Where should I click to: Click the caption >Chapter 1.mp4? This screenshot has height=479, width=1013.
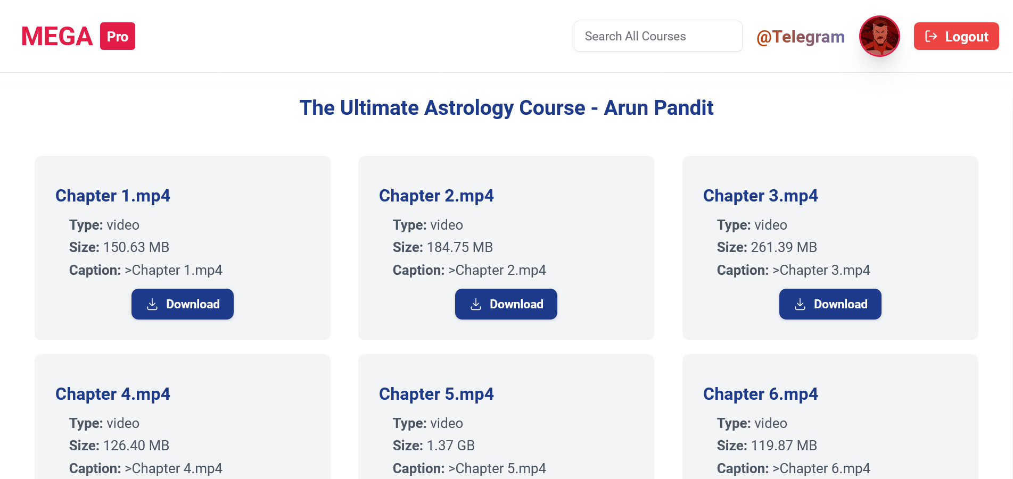pyautogui.click(x=174, y=270)
